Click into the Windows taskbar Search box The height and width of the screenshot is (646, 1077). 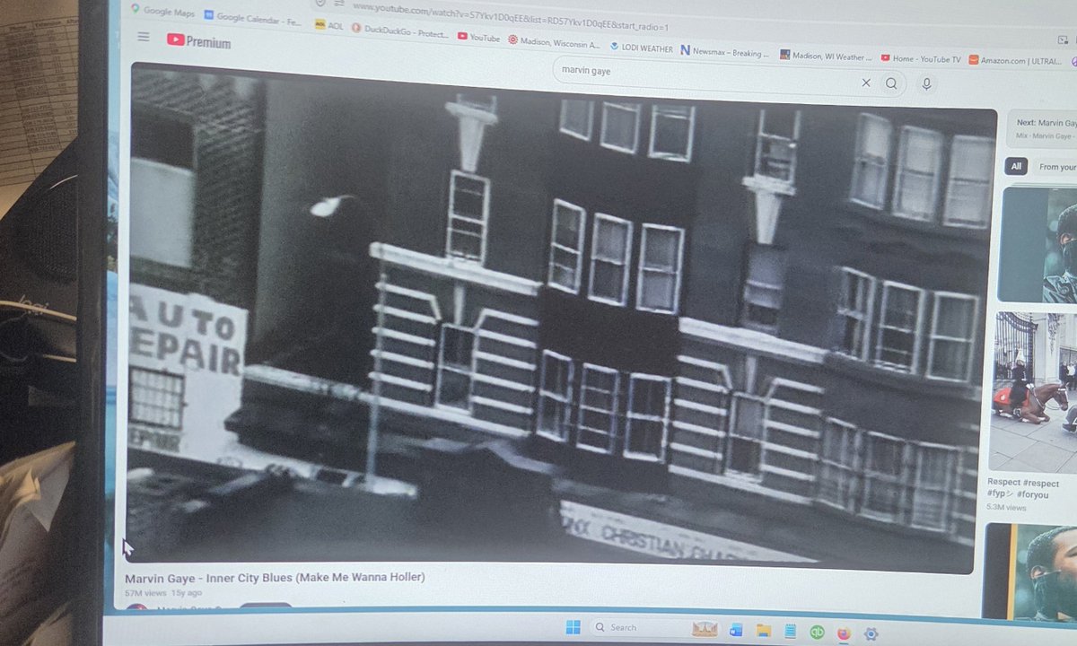click(x=656, y=627)
